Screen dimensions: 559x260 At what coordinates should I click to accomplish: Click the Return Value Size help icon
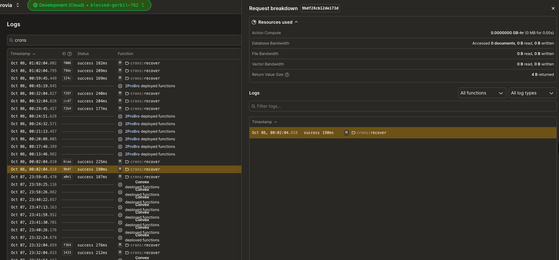pyautogui.click(x=287, y=75)
